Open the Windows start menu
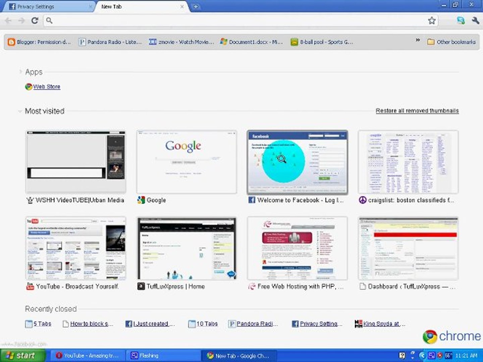Viewport: 483px width, 362px height. (x=23, y=355)
